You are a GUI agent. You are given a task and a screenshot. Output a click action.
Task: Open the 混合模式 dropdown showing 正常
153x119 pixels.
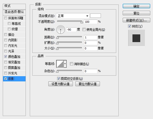[x=73, y=16]
